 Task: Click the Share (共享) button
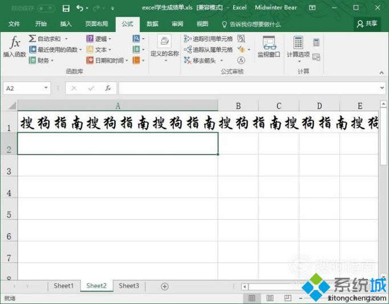pos(367,24)
